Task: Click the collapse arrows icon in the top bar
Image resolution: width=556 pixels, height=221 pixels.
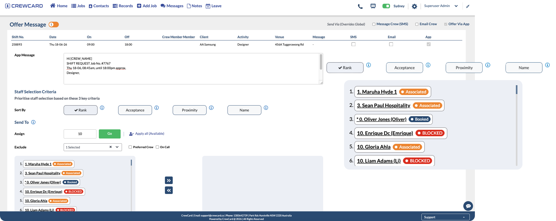Action: pos(468,6)
